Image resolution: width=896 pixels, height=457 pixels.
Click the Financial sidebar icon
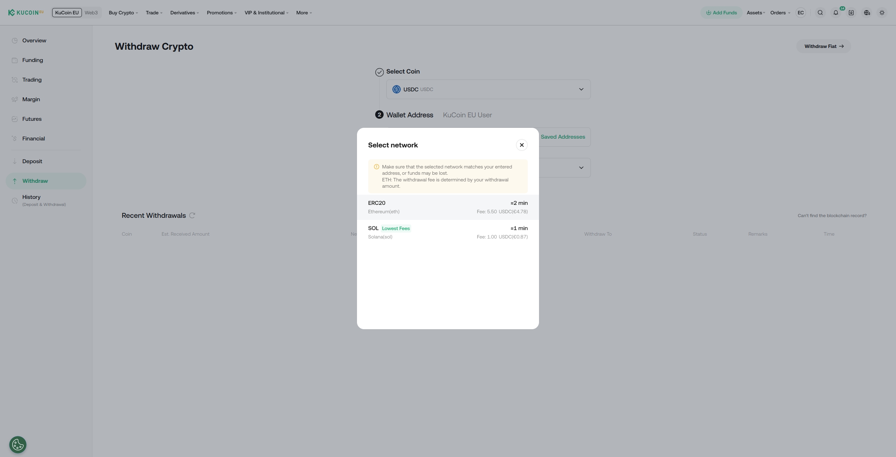(14, 139)
